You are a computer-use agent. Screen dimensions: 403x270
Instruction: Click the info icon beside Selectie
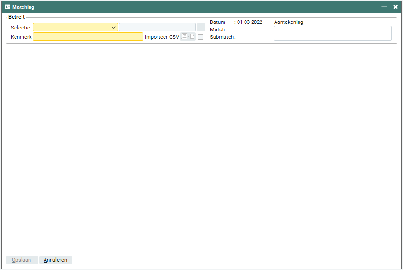pyautogui.click(x=201, y=28)
